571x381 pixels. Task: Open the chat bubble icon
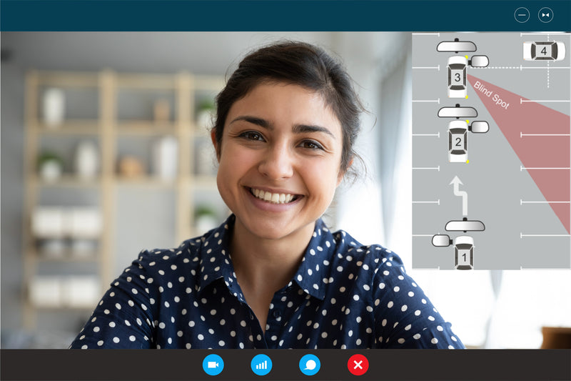(x=310, y=365)
